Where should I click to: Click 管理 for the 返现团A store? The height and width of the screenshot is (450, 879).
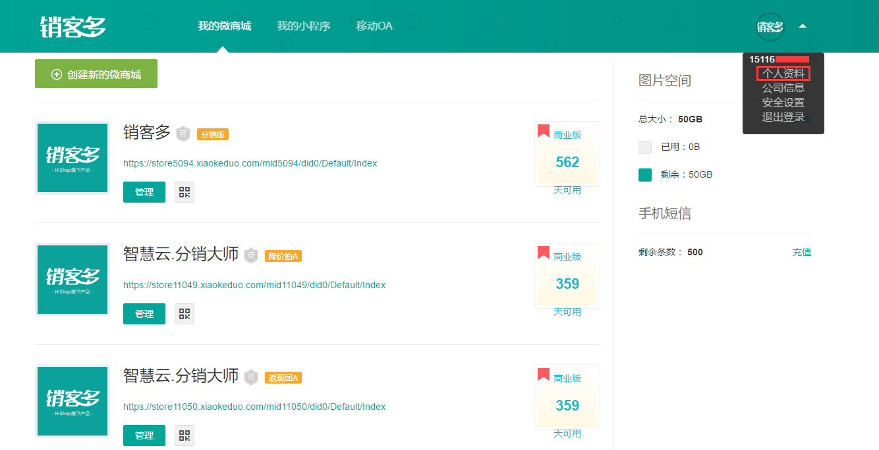coord(144,436)
